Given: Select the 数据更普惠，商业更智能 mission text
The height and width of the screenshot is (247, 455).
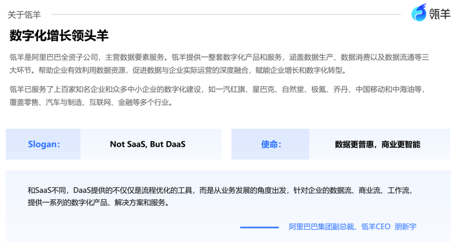Looking at the screenshot, I should 377,144.
